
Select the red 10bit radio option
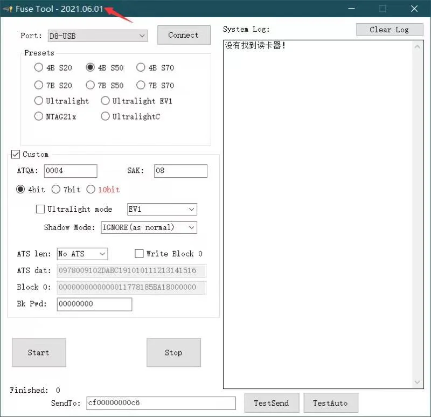[x=91, y=190]
